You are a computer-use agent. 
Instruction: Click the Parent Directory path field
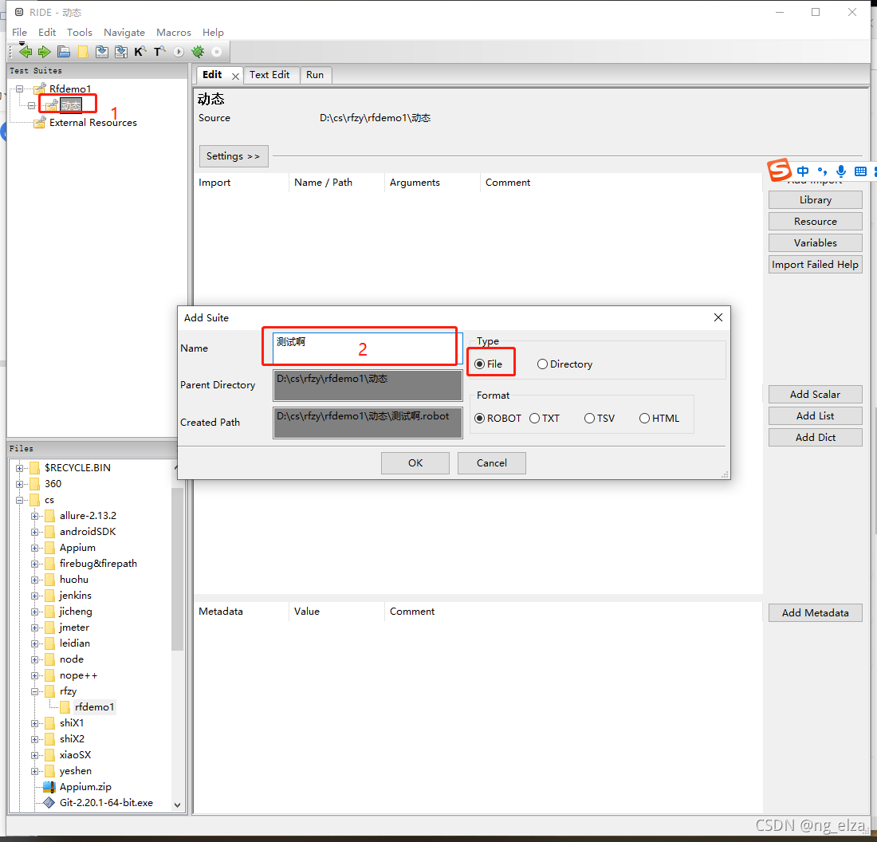(368, 385)
